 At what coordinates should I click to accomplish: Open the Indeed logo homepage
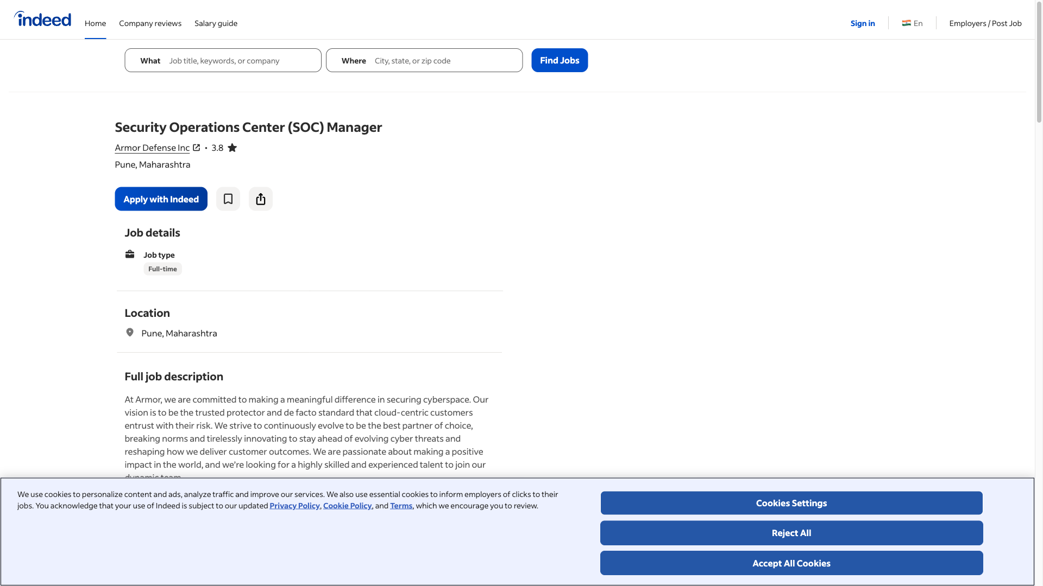pyautogui.click(x=42, y=20)
